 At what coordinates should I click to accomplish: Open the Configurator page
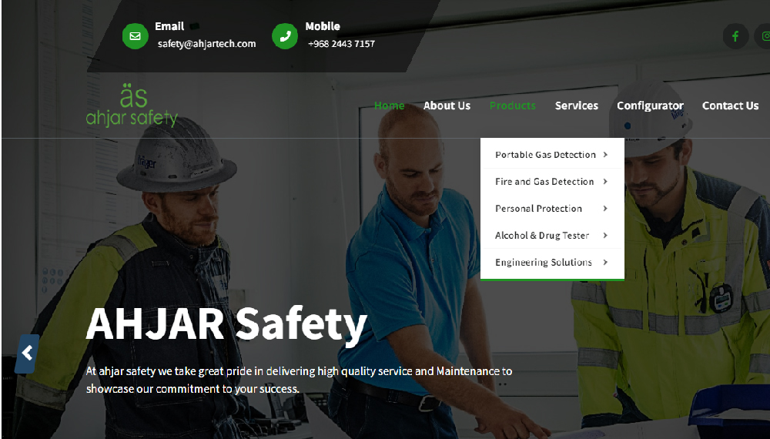tap(650, 106)
